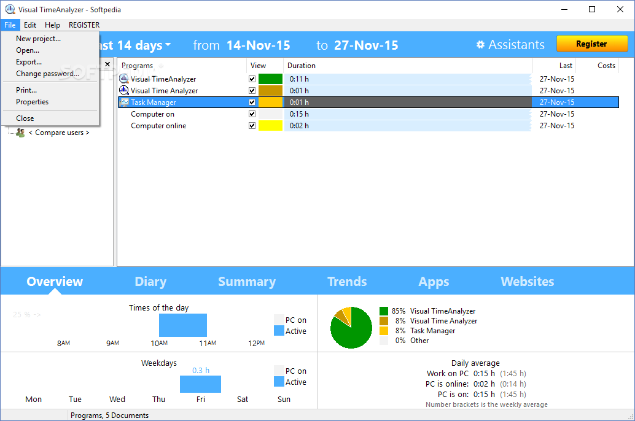The width and height of the screenshot is (635, 421).
Task: Close the left side panel with X
Action: click(107, 64)
